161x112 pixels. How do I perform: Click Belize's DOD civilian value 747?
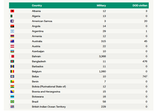145,77
